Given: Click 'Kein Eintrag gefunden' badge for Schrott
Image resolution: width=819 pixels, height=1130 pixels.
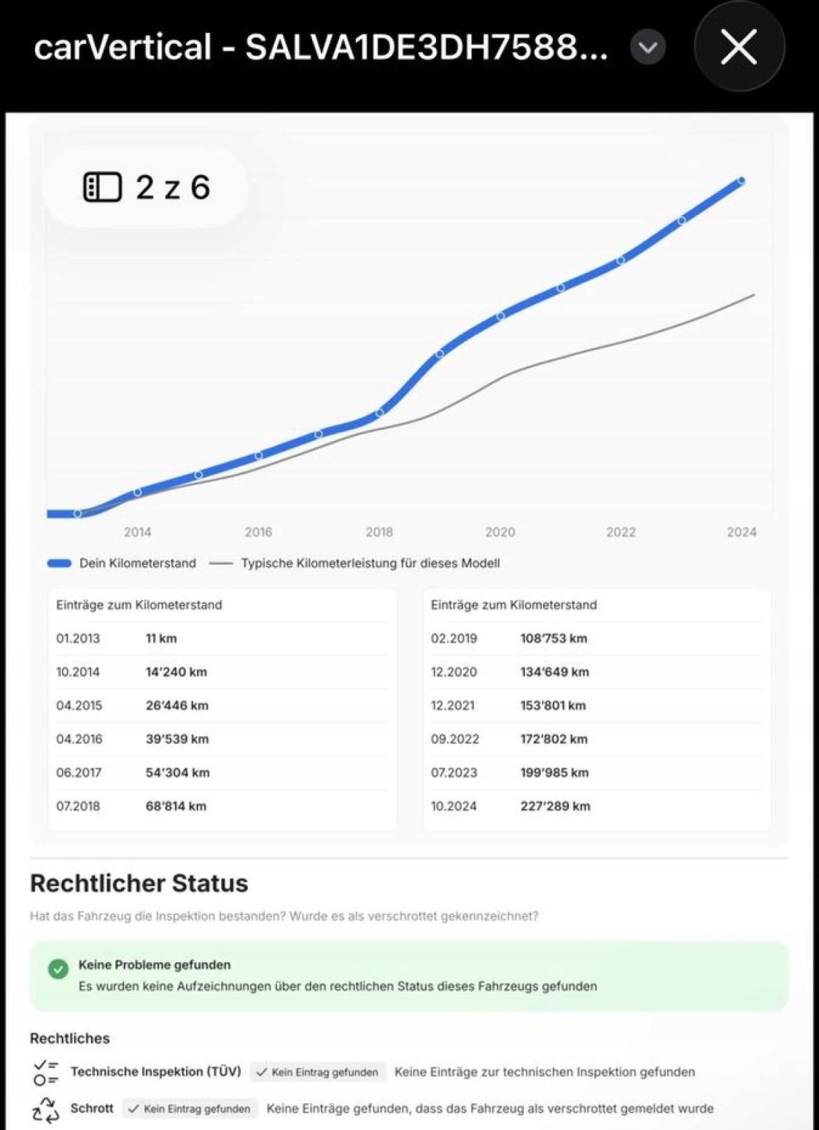Looking at the screenshot, I should coord(189,1109).
